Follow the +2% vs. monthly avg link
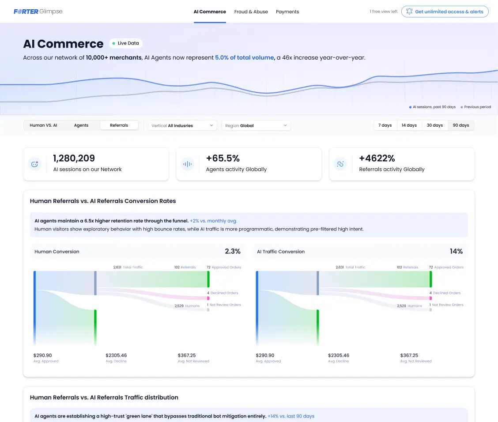Image resolution: width=498 pixels, height=422 pixels. (214, 221)
